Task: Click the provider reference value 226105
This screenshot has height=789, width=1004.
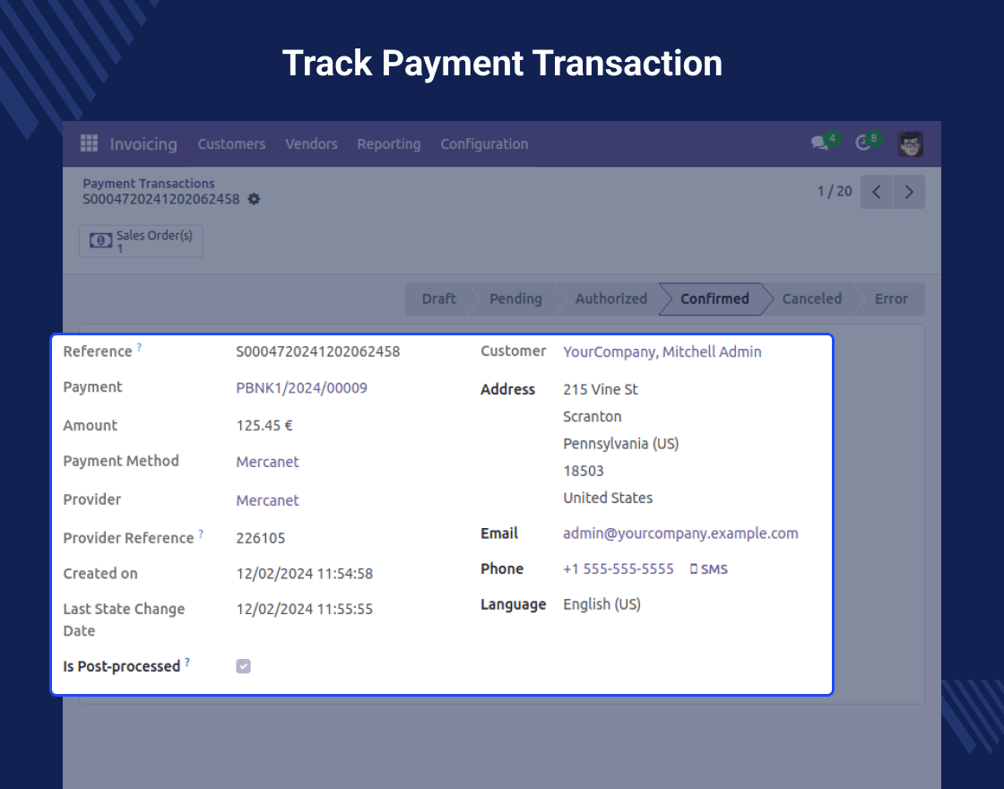Action: [261, 538]
